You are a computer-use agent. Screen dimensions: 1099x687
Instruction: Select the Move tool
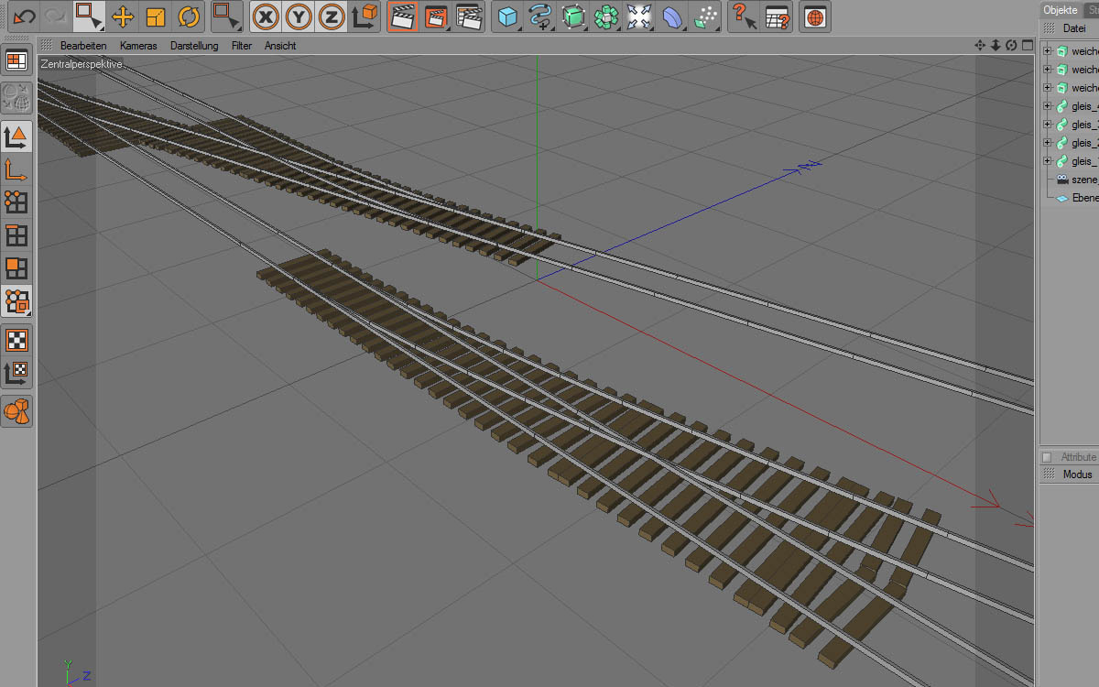click(x=123, y=16)
